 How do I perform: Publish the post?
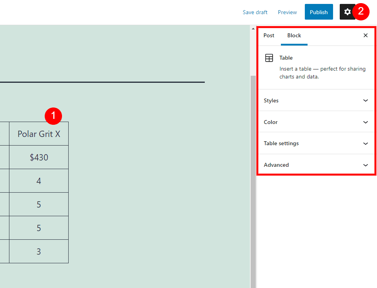tap(319, 12)
